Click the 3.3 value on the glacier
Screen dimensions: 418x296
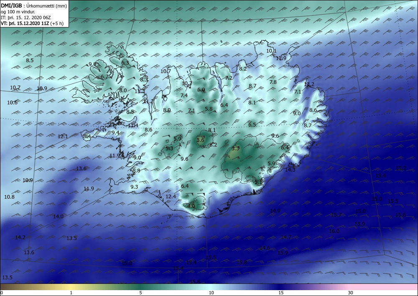[235, 149]
